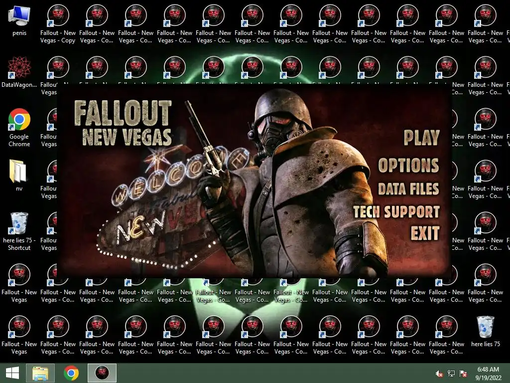This screenshot has width=510, height=383.
Task: Open File Explorer from the taskbar
Action: tap(40, 373)
